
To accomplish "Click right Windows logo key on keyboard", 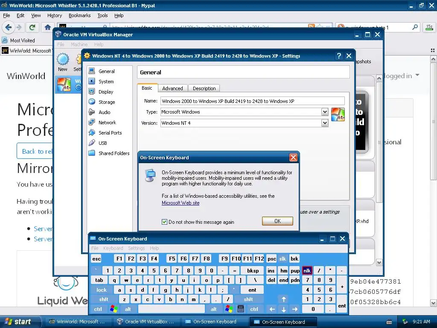I will coord(229,309).
